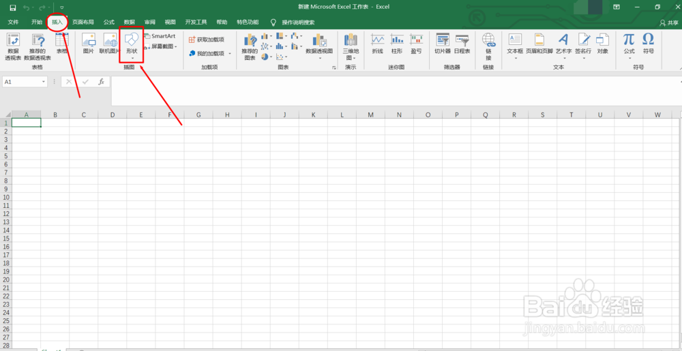The width and height of the screenshot is (682, 351).
Task: Insert a scatter or bubble chart
Action: tap(282, 57)
